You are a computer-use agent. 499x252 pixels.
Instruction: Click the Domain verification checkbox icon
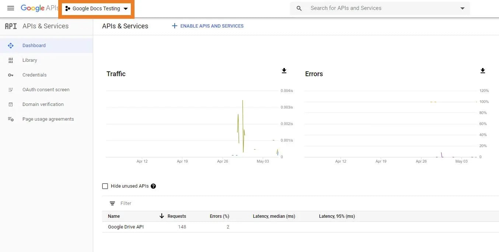pyautogui.click(x=11, y=104)
